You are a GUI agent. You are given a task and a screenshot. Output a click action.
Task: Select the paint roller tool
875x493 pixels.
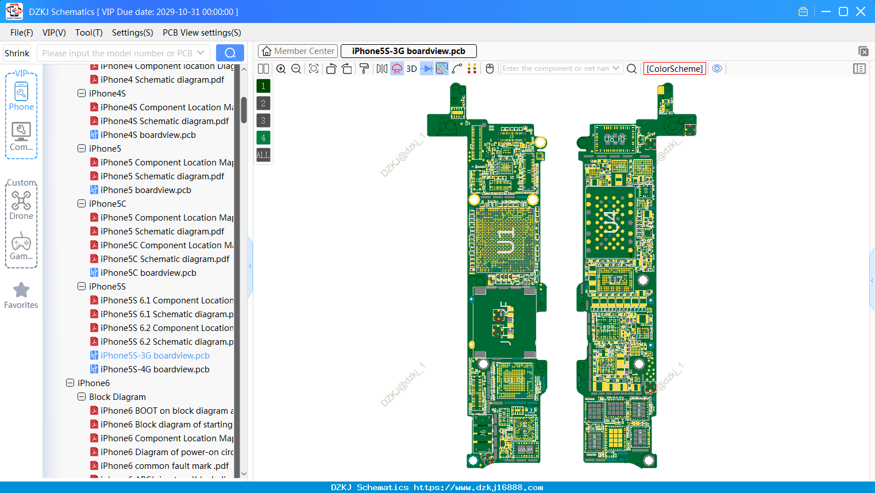364,69
